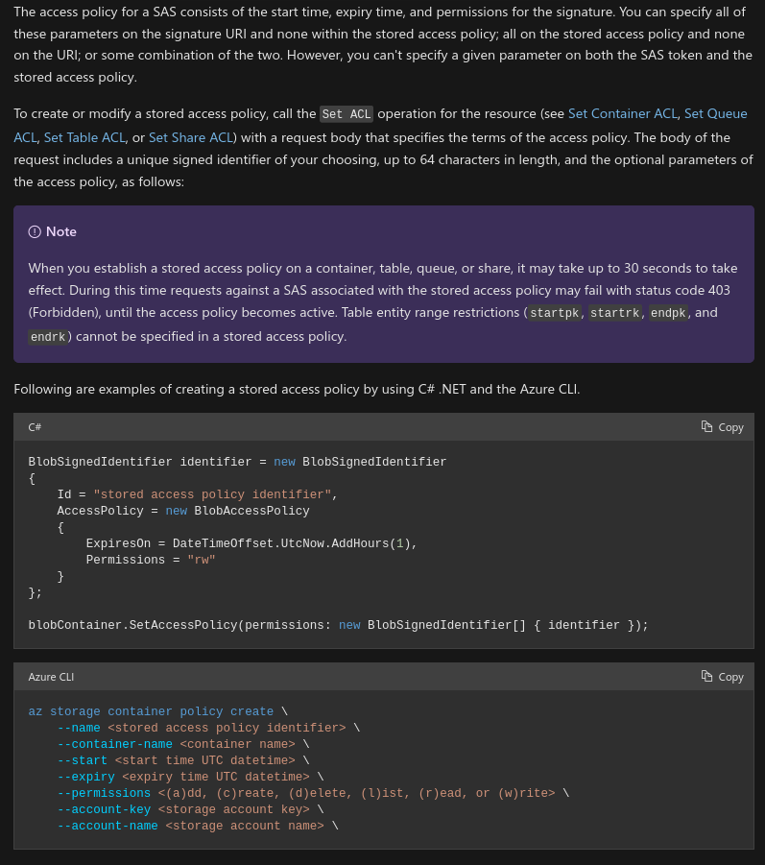Go to the Set Share ACL link
This screenshot has width=765, height=865.
click(190, 137)
